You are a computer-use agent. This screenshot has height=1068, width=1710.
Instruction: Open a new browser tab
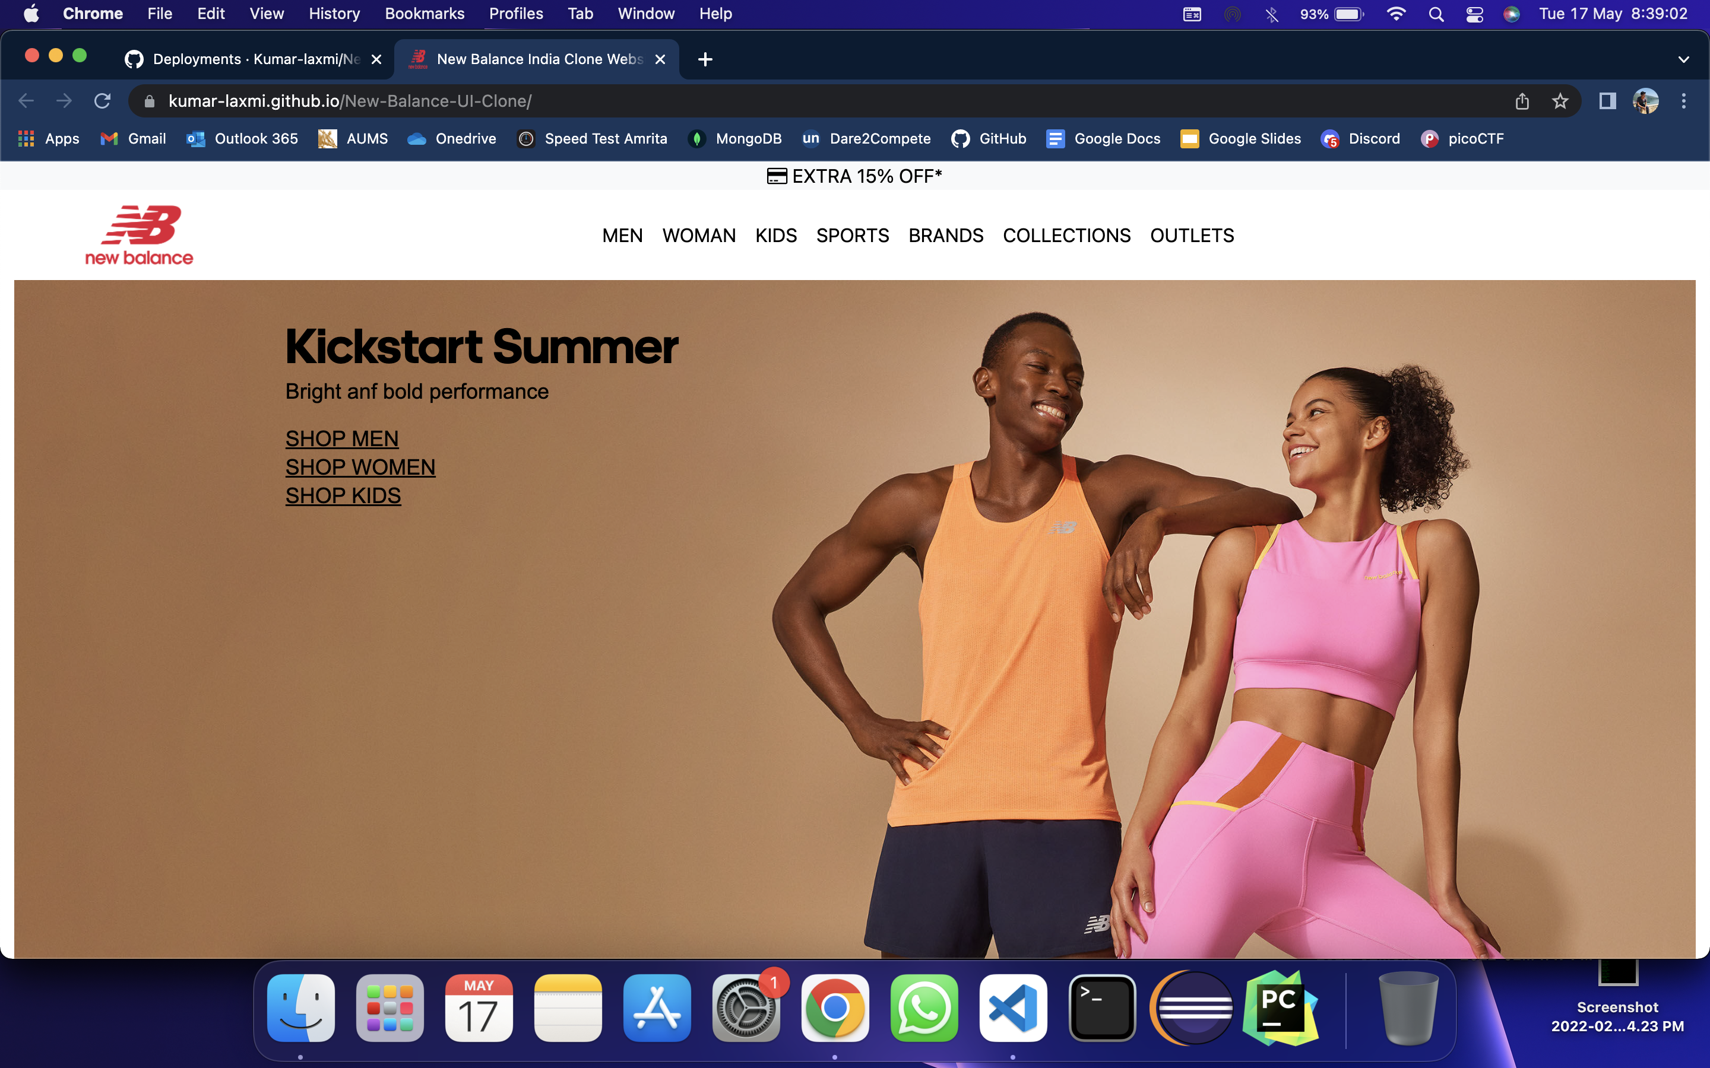705,59
